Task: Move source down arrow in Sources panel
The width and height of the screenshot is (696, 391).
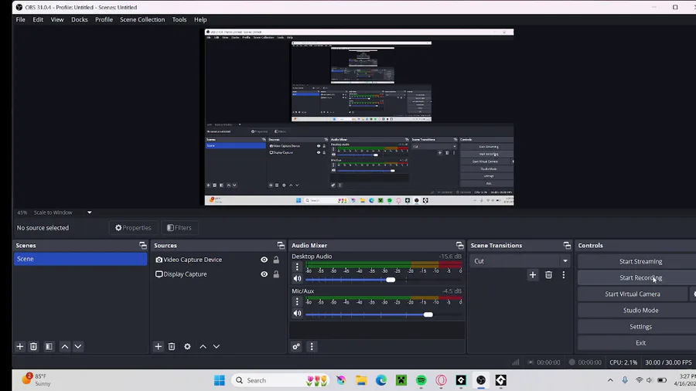Action: point(217,347)
